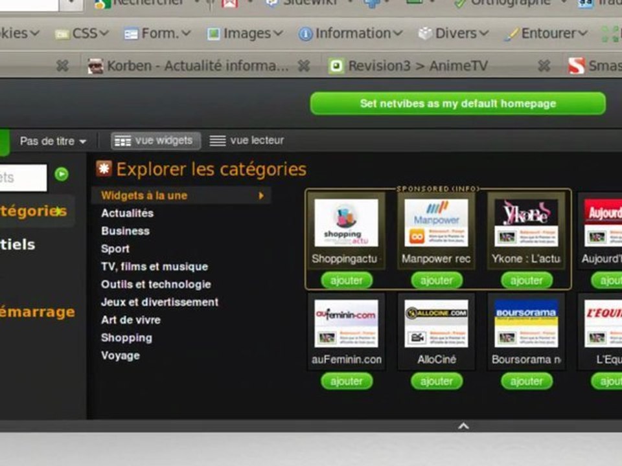Screen dimensions: 622x466
Task: Click the Images toolbar picture icon
Action: tap(213, 34)
